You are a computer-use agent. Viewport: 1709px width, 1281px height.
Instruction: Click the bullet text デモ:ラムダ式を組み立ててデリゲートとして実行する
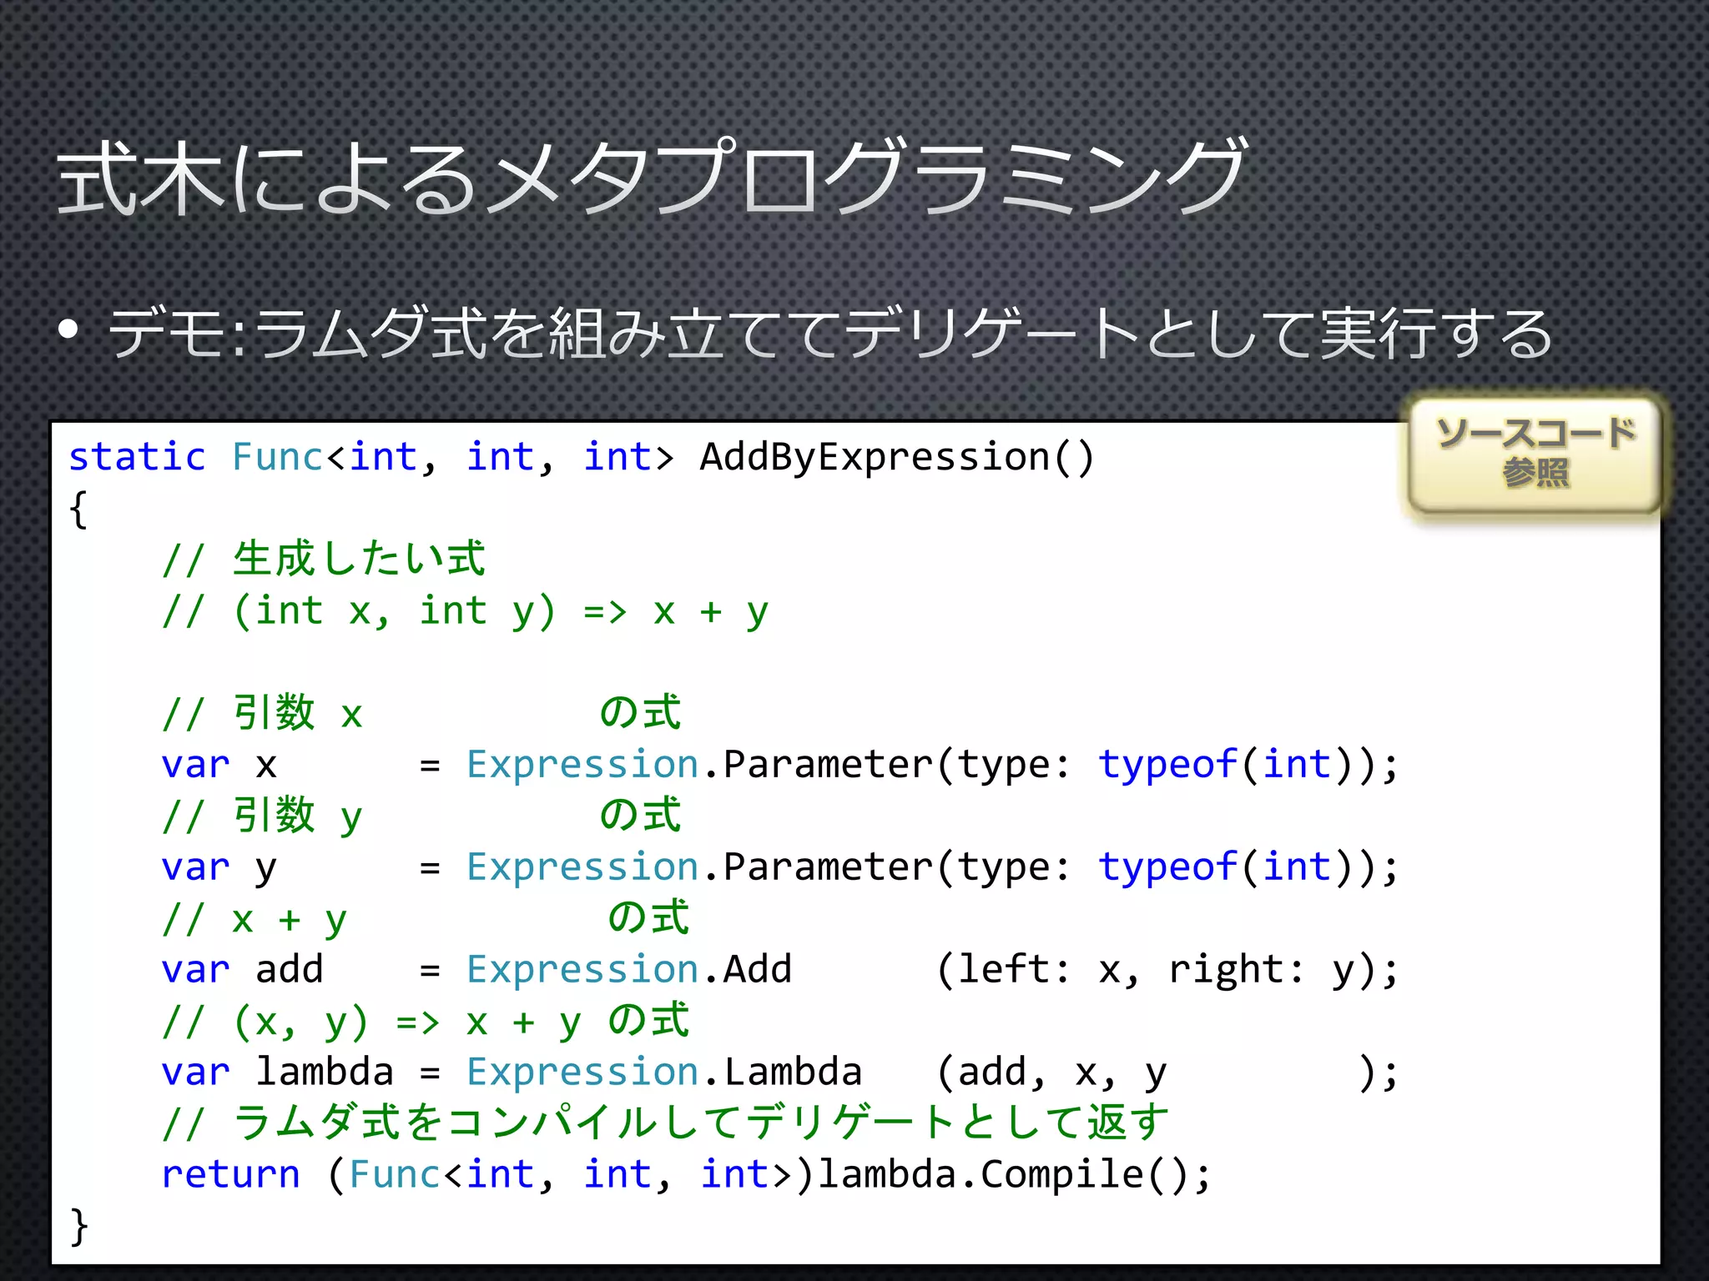830,333
